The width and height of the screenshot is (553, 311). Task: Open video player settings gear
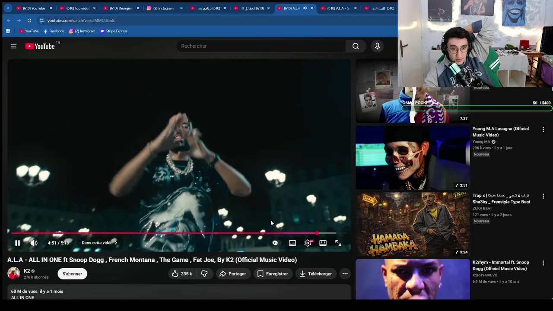pos(308,243)
